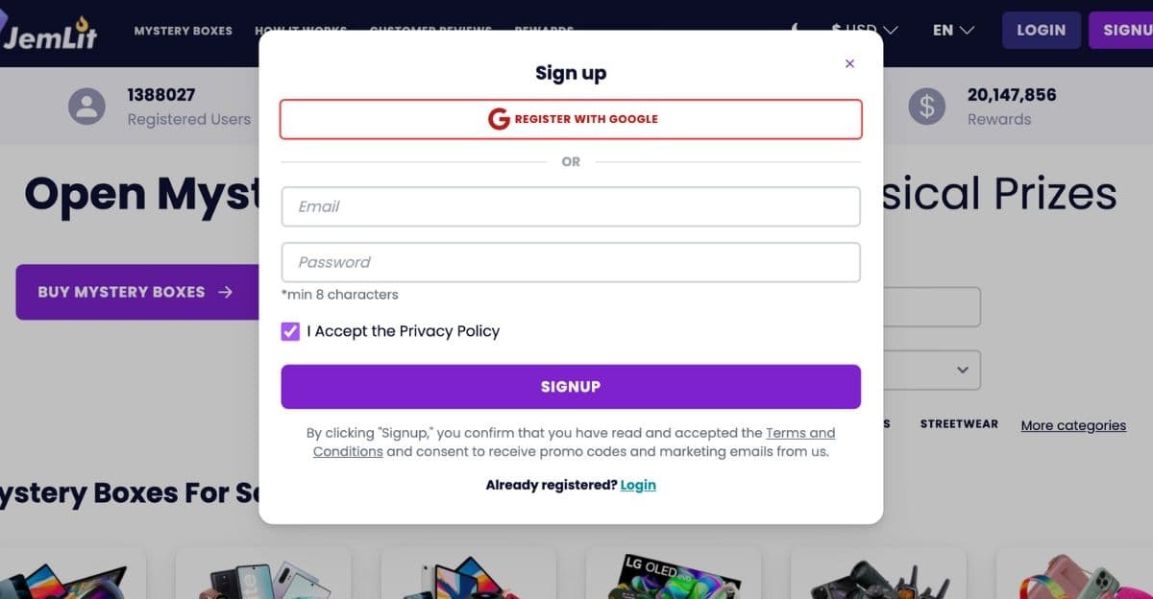Viewport: 1153px width, 599px height.
Task: Click inside the Email input field
Action: click(x=571, y=205)
